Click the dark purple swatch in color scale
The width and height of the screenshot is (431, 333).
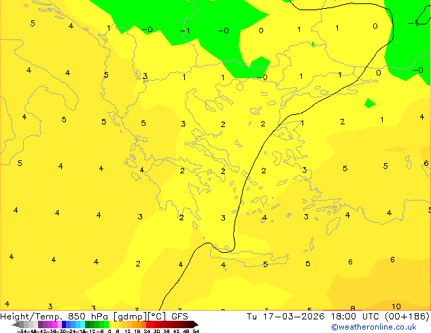point(40,325)
